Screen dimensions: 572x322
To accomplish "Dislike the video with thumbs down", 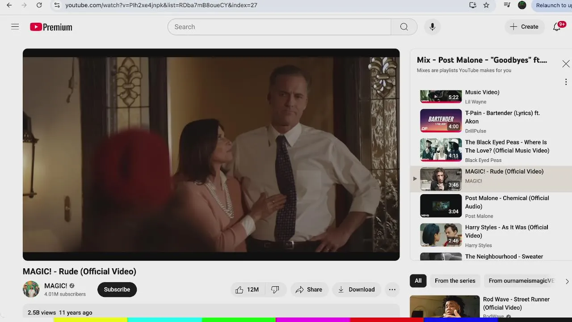I will click(275, 289).
